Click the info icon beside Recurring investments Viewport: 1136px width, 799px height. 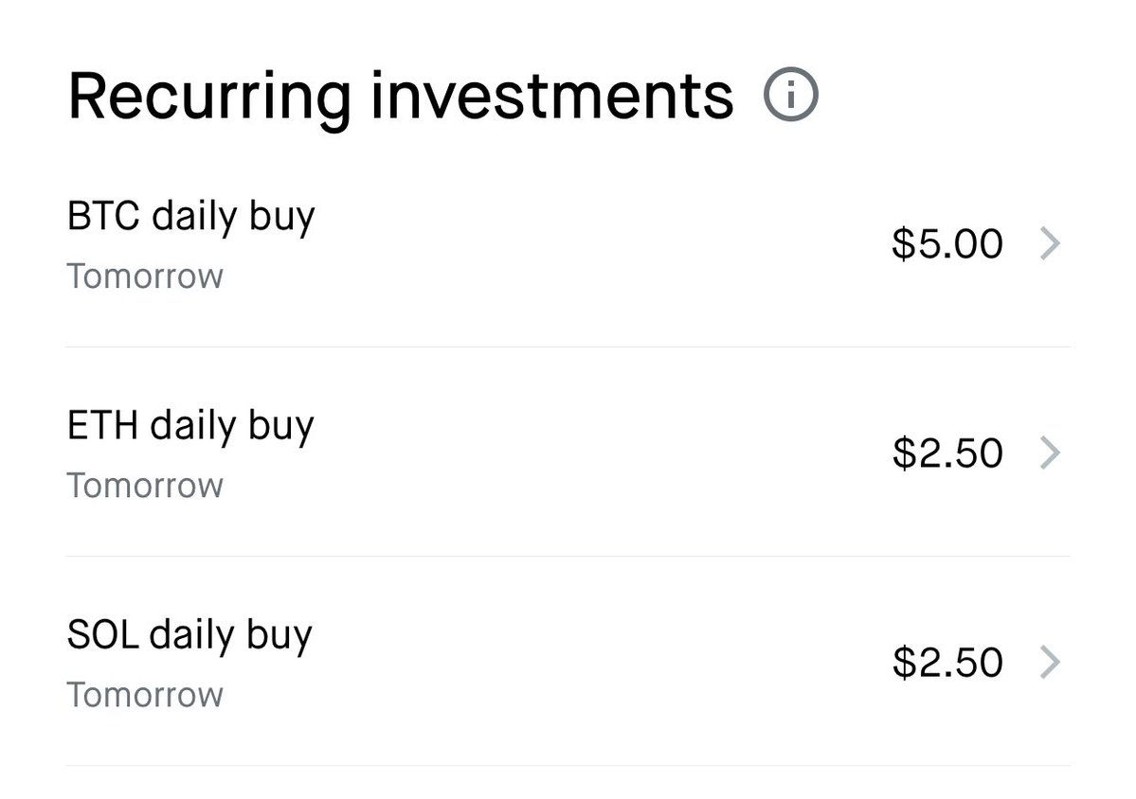pos(790,95)
